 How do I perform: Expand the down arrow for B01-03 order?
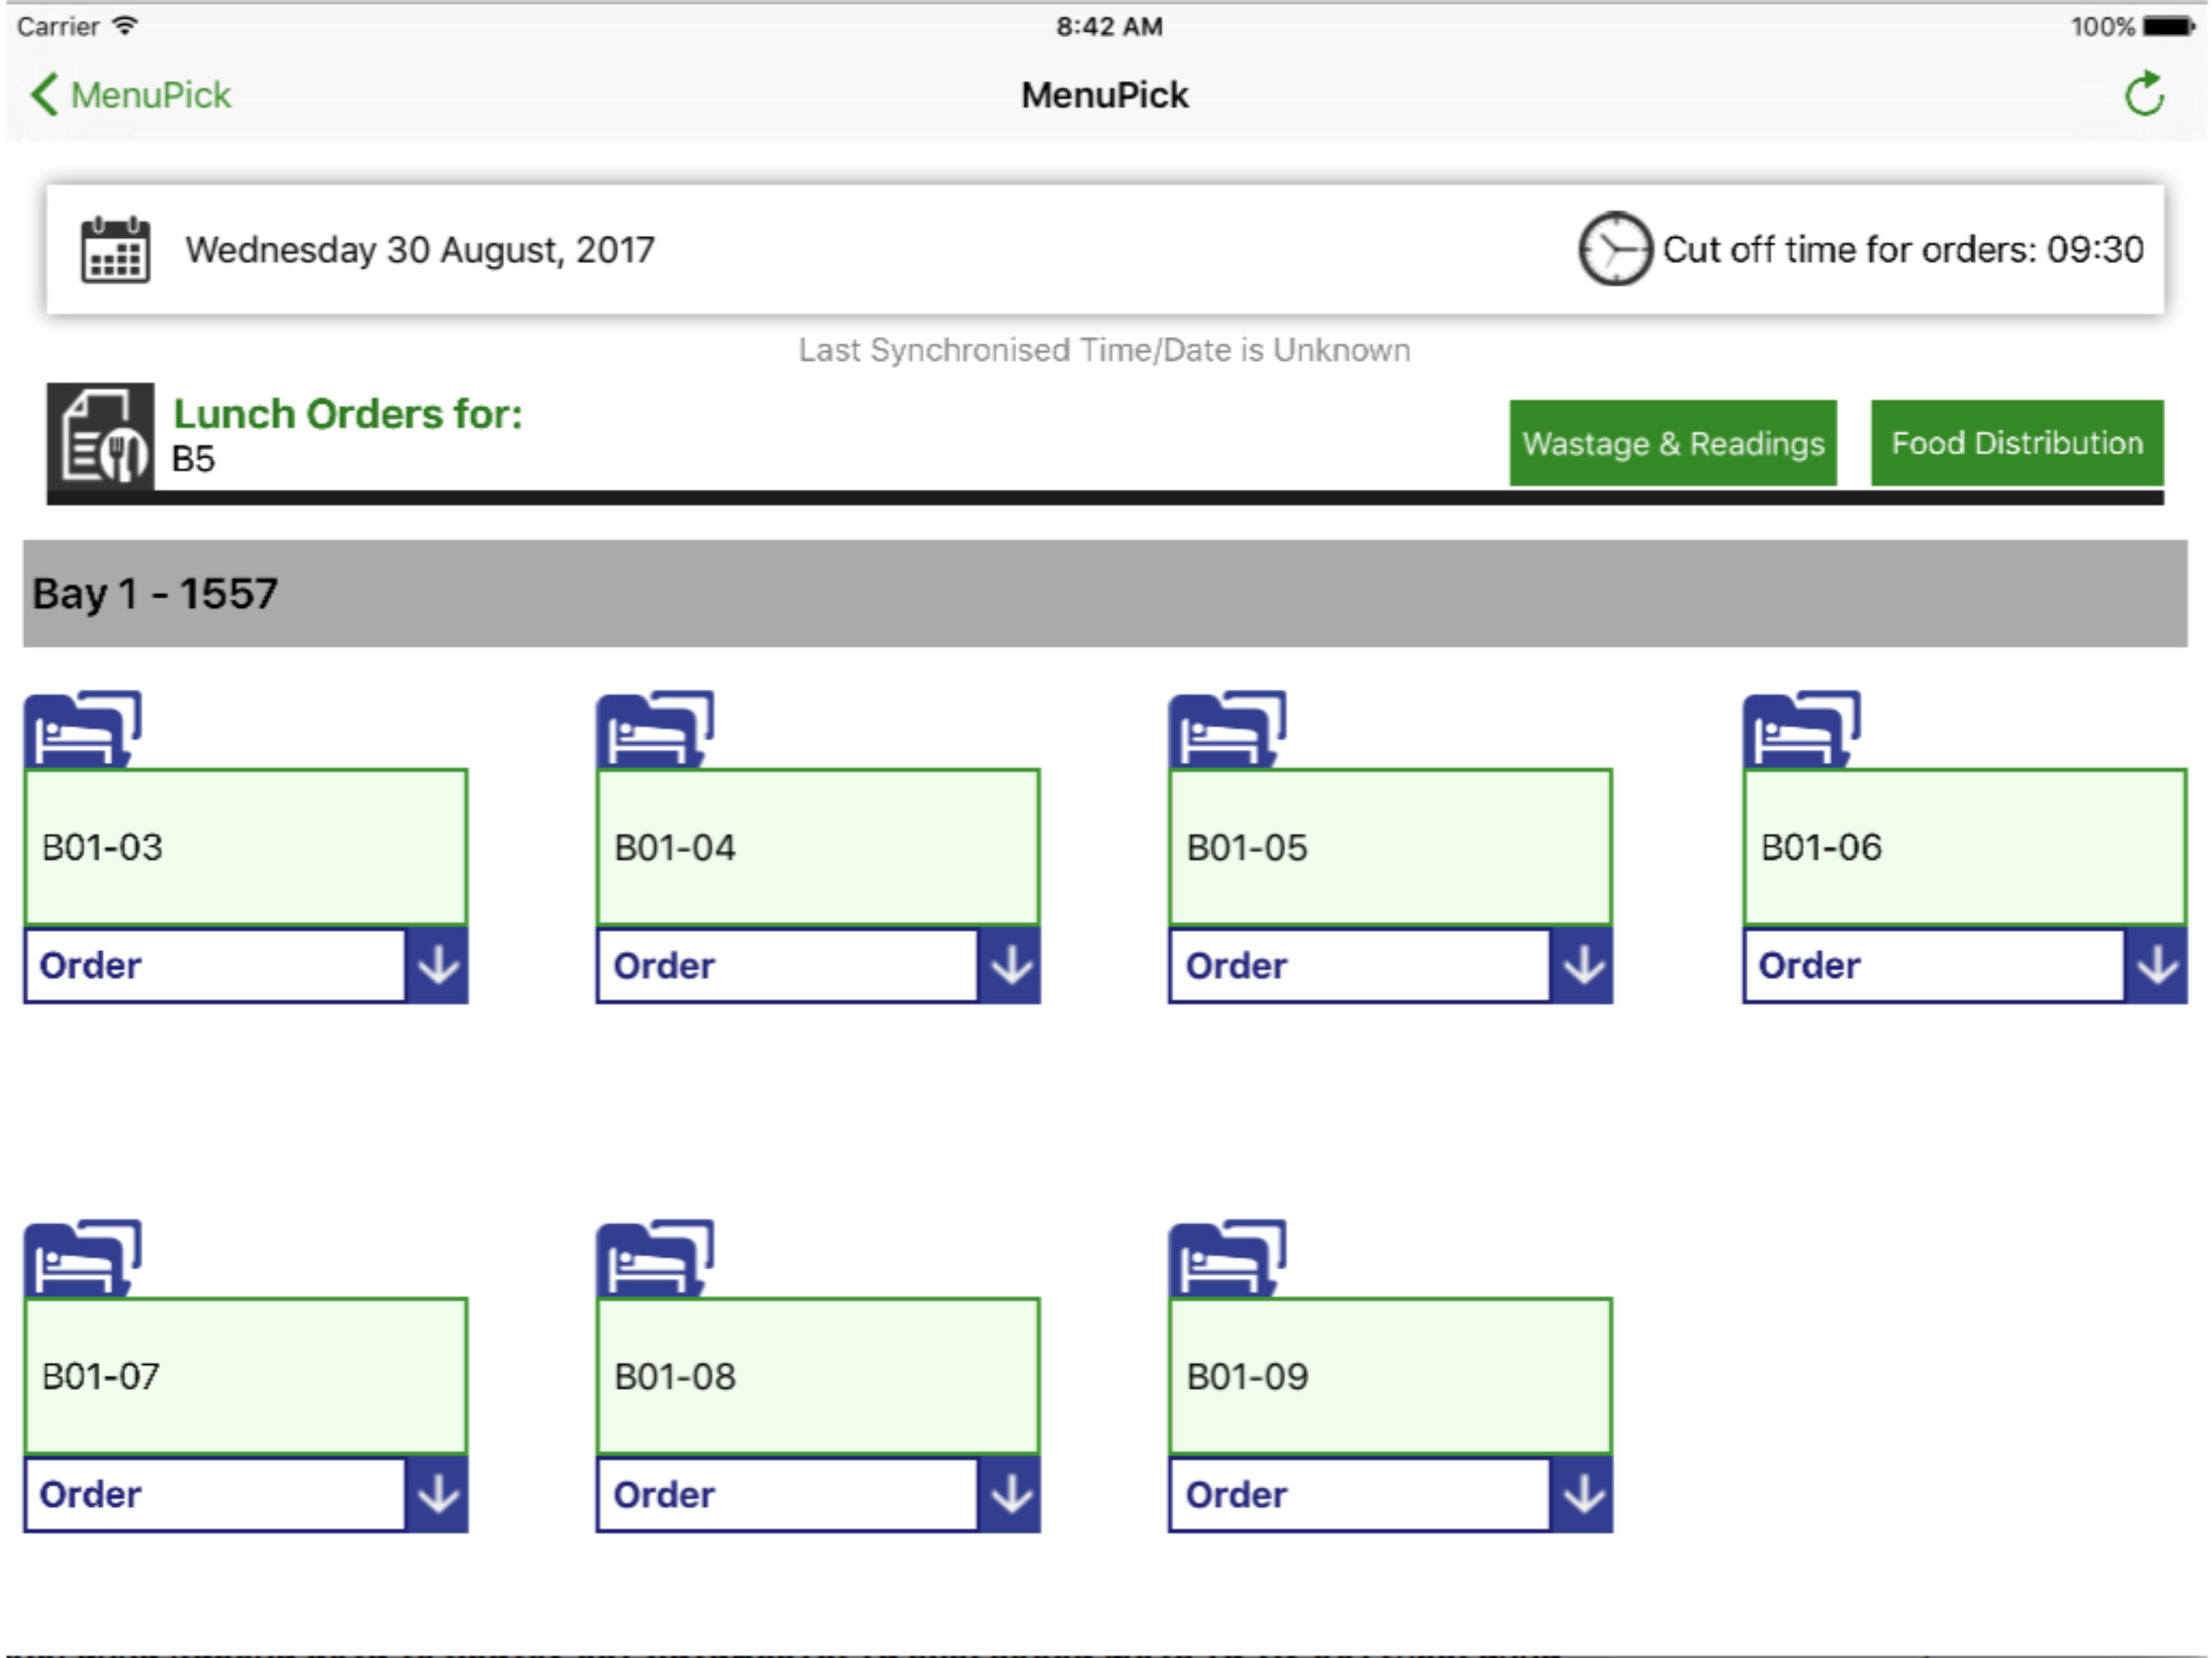pos(438,966)
